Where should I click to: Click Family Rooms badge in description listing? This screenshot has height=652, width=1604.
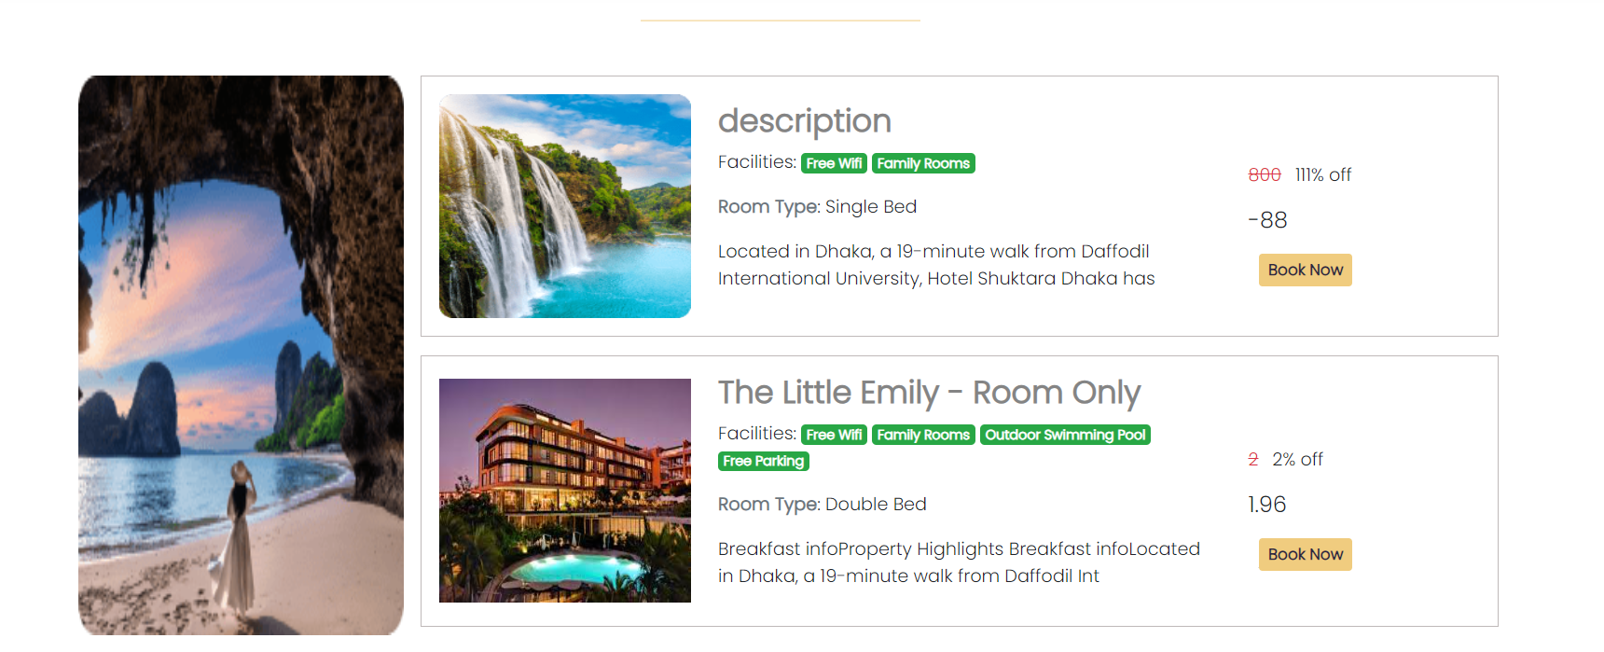(923, 163)
